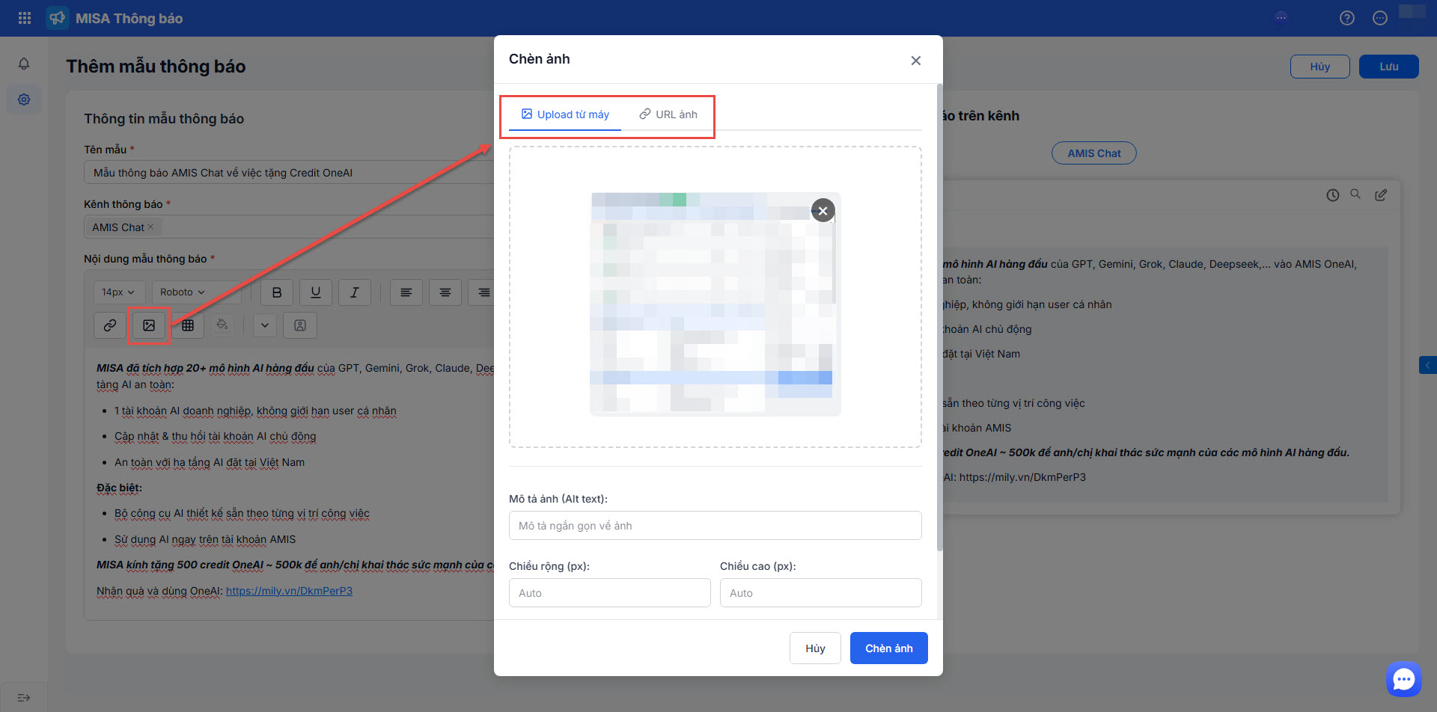Click the edit pencil icon in preview

tap(1381, 195)
